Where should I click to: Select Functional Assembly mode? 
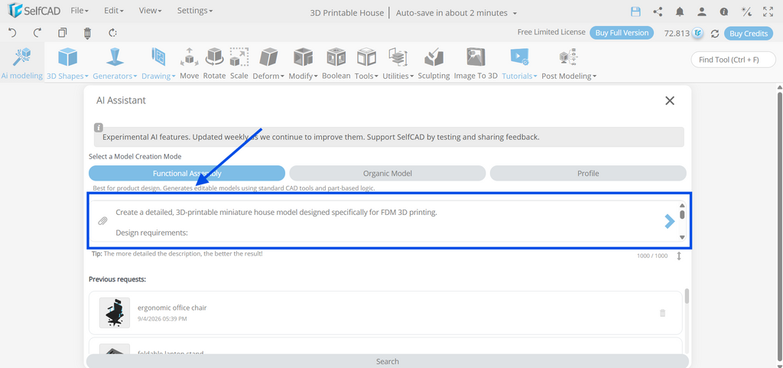[x=187, y=173]
